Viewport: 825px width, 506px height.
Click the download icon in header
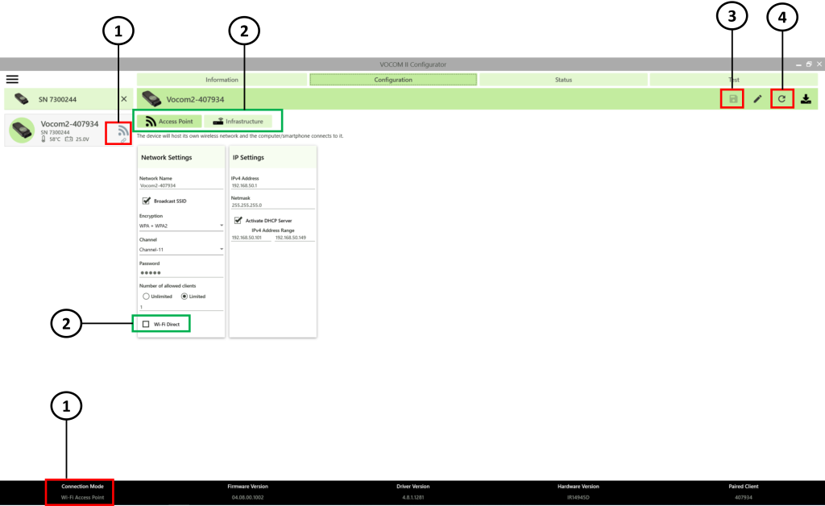(x=806, y=99)
